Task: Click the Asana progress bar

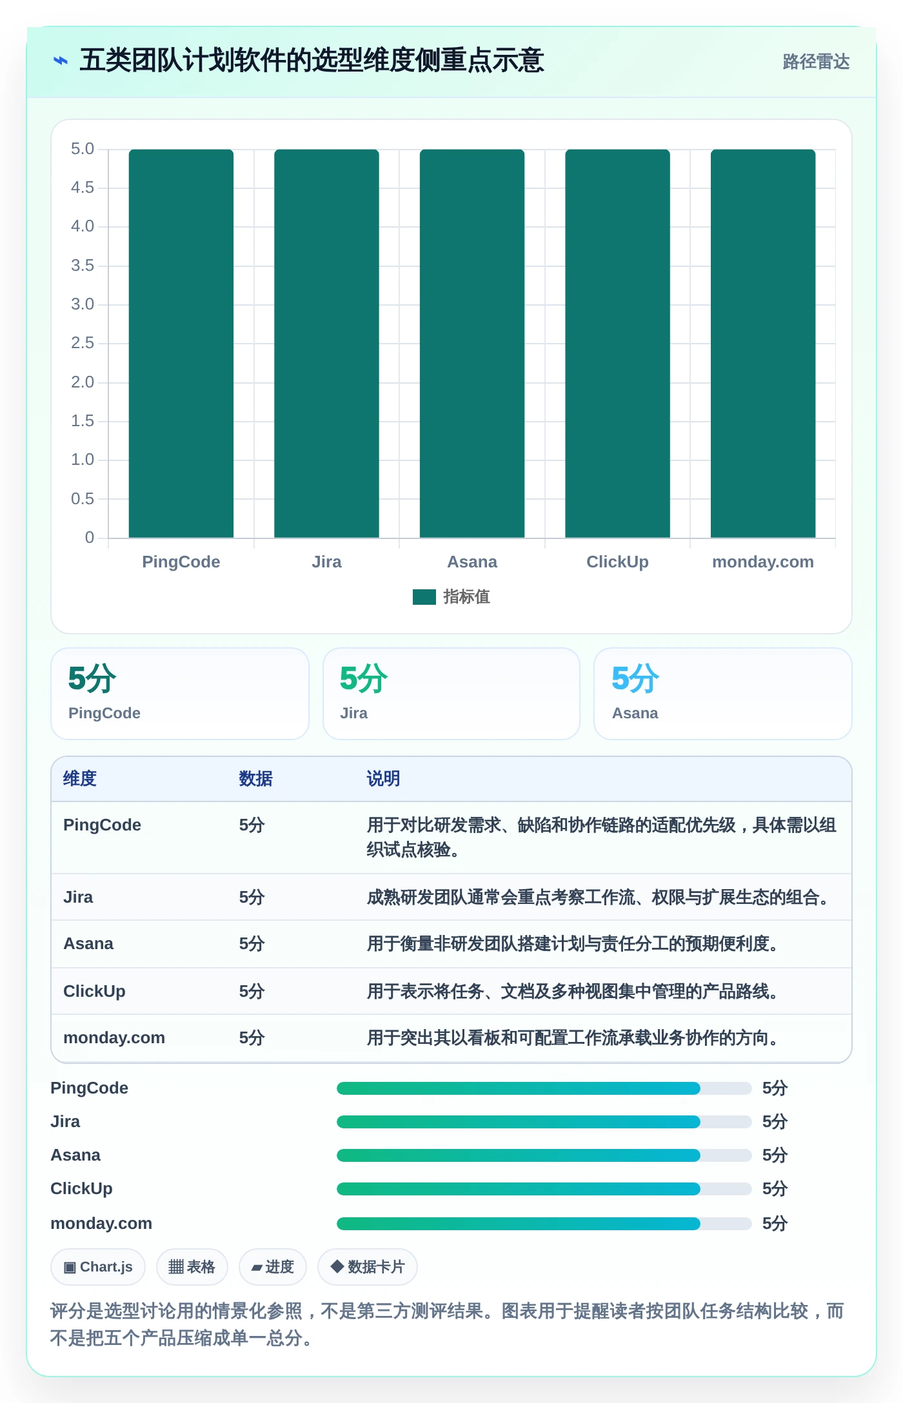Action: click(544, 1155)
